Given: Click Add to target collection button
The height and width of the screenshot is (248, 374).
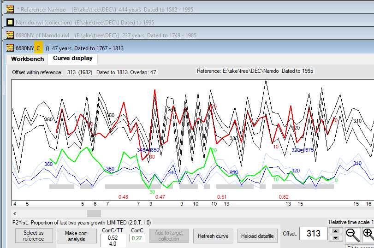Looking at the screenshot, I should click(x=169, y=236).
